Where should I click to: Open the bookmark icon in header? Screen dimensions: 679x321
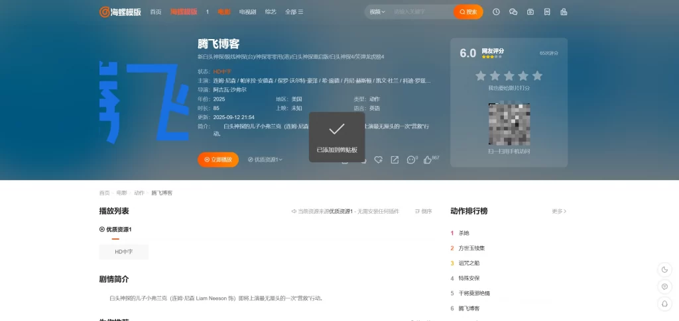point(547,12)
